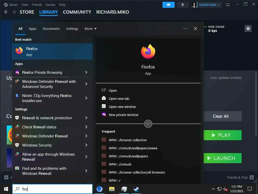Click the Open new tab icon

click(104, 98)
